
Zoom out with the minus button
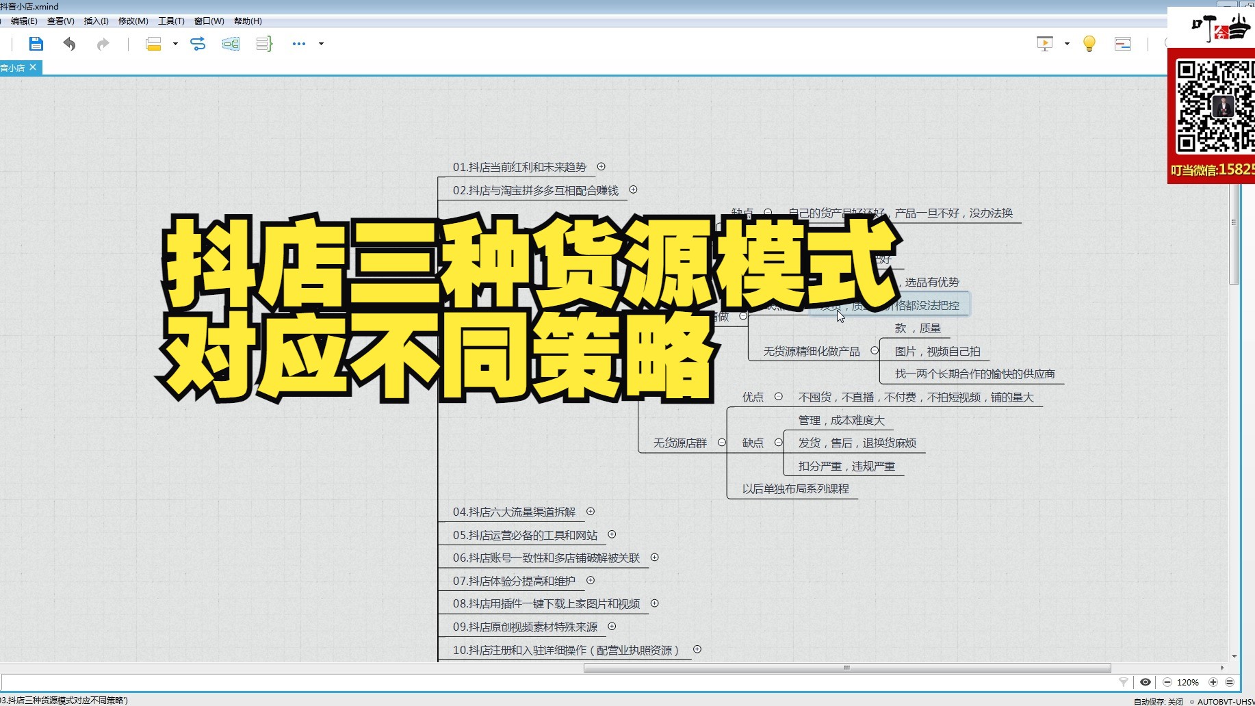tap(1167, 682)
